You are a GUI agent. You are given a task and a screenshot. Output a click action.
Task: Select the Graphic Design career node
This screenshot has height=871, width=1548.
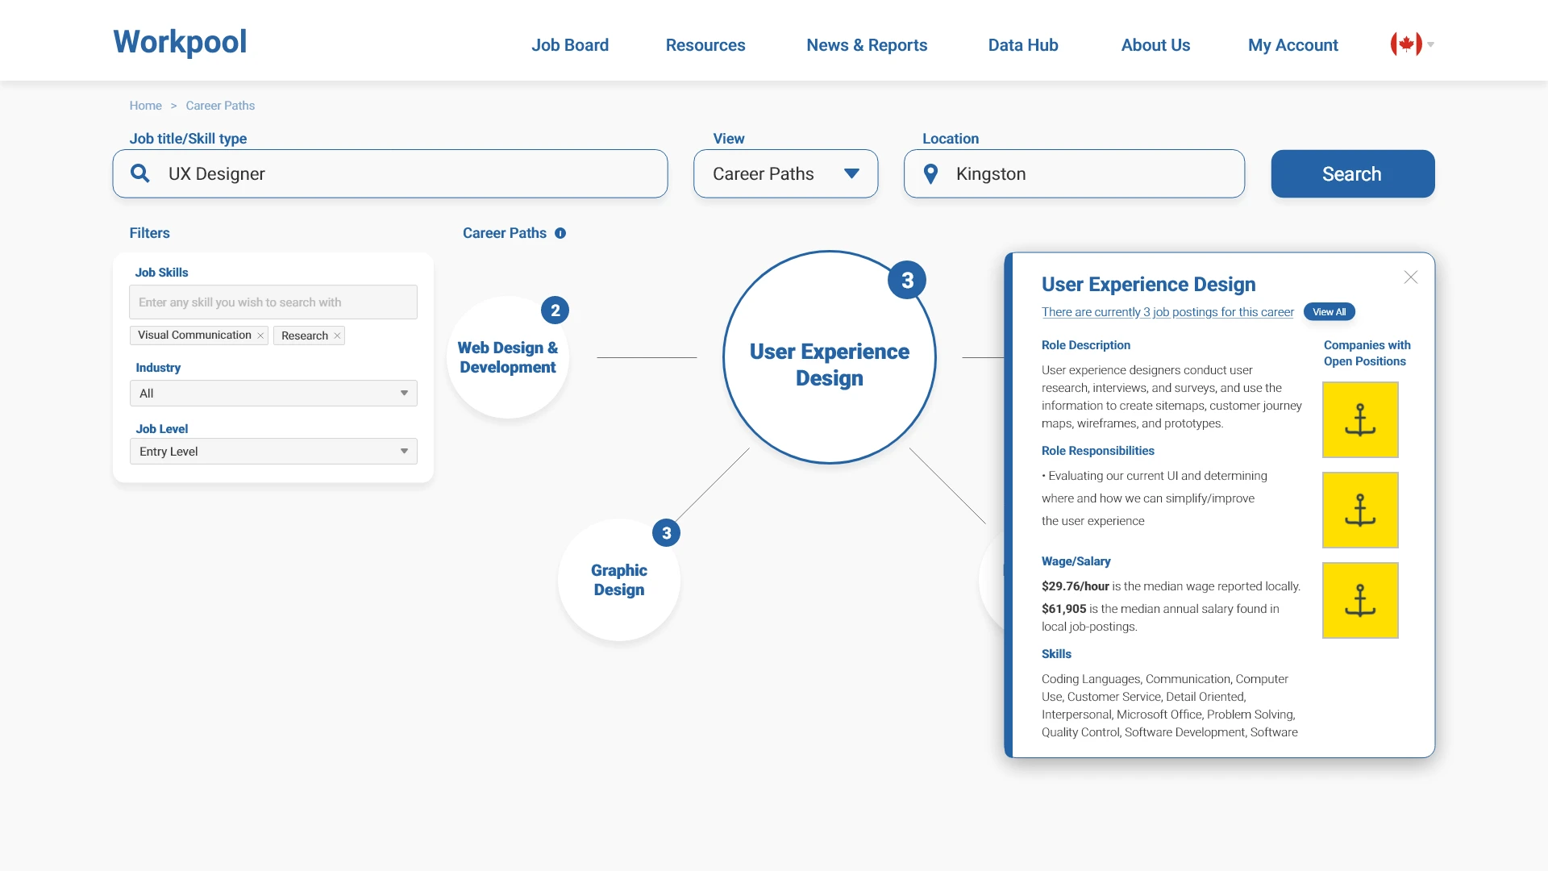tap(618, 580)
